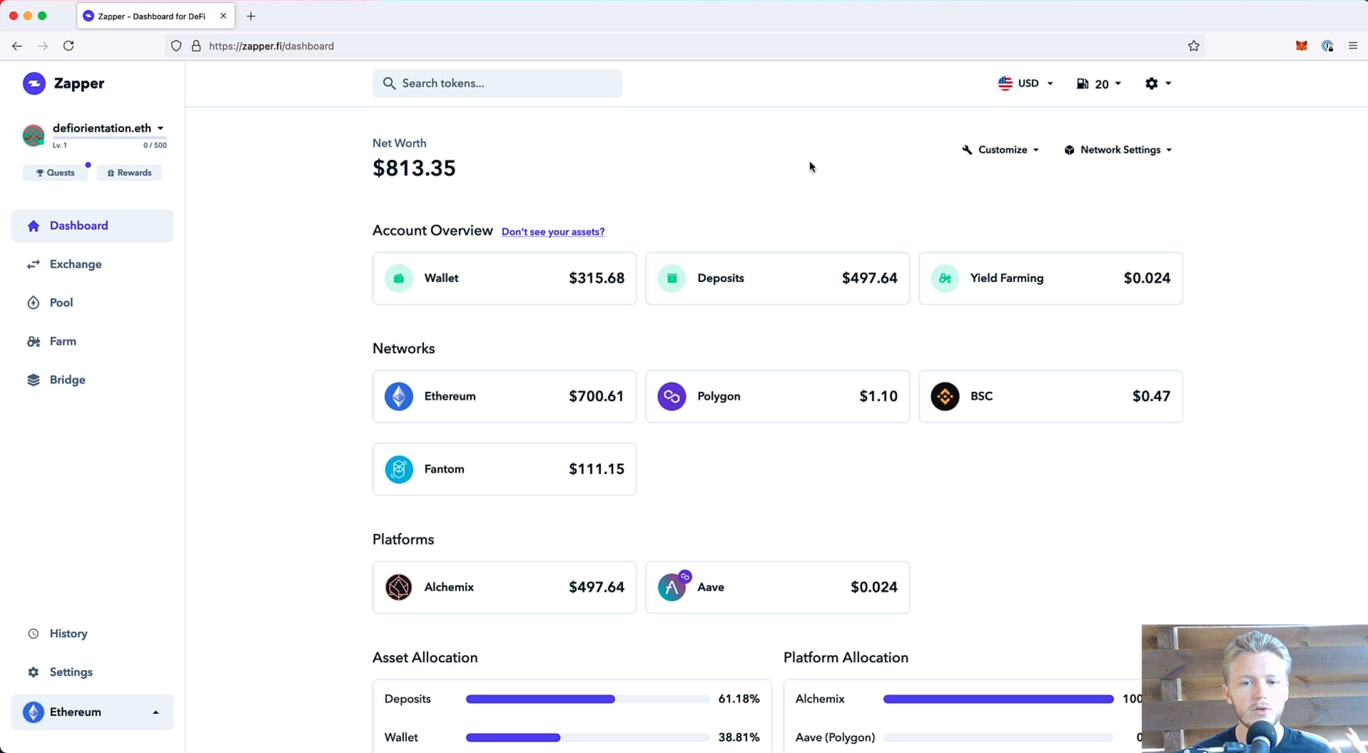
Task: Click the Deposits 61.18% allocation bar
Action: click(x=587, y=699)
